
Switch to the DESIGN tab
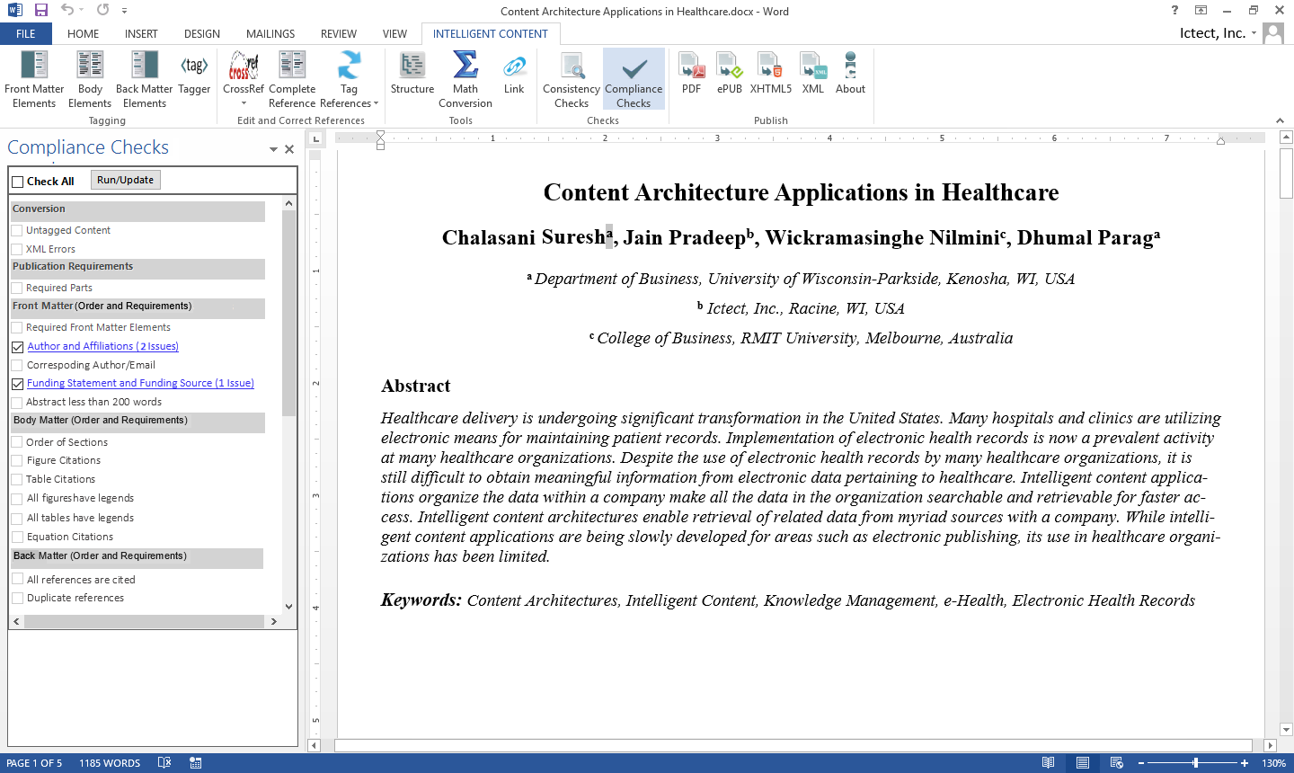[202, 34]
